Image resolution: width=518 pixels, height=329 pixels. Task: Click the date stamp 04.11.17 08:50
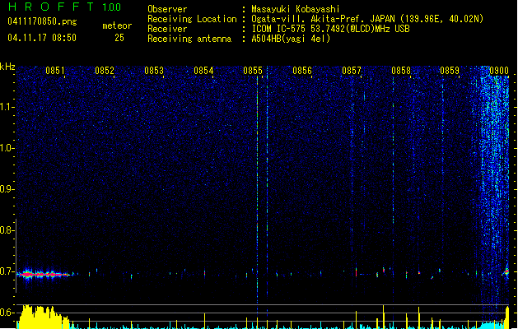tap(42, 38)
